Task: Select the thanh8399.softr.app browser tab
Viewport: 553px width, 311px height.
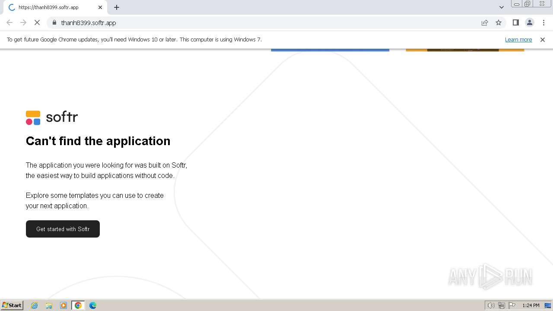Action: tap(55, 7)
